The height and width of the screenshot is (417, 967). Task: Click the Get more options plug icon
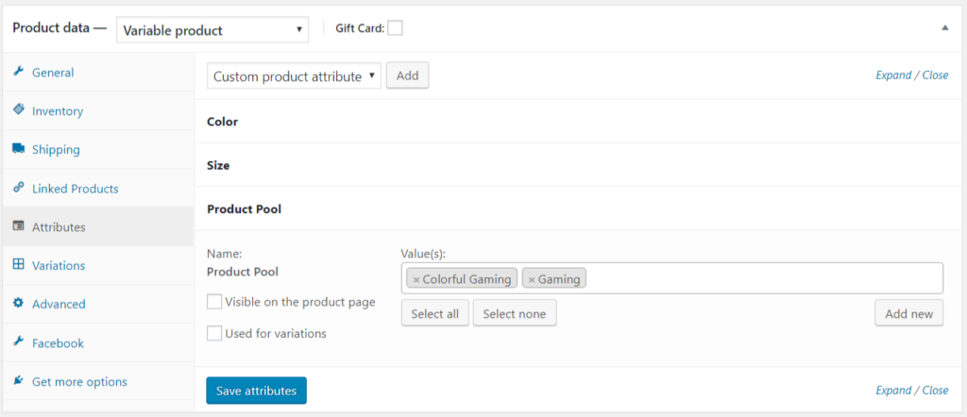click(x=19, y=381)
